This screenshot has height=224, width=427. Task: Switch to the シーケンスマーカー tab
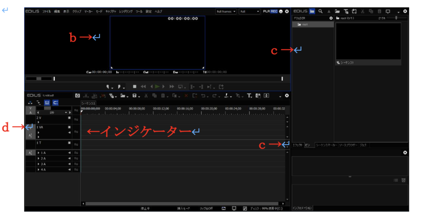tap(327, 145)
